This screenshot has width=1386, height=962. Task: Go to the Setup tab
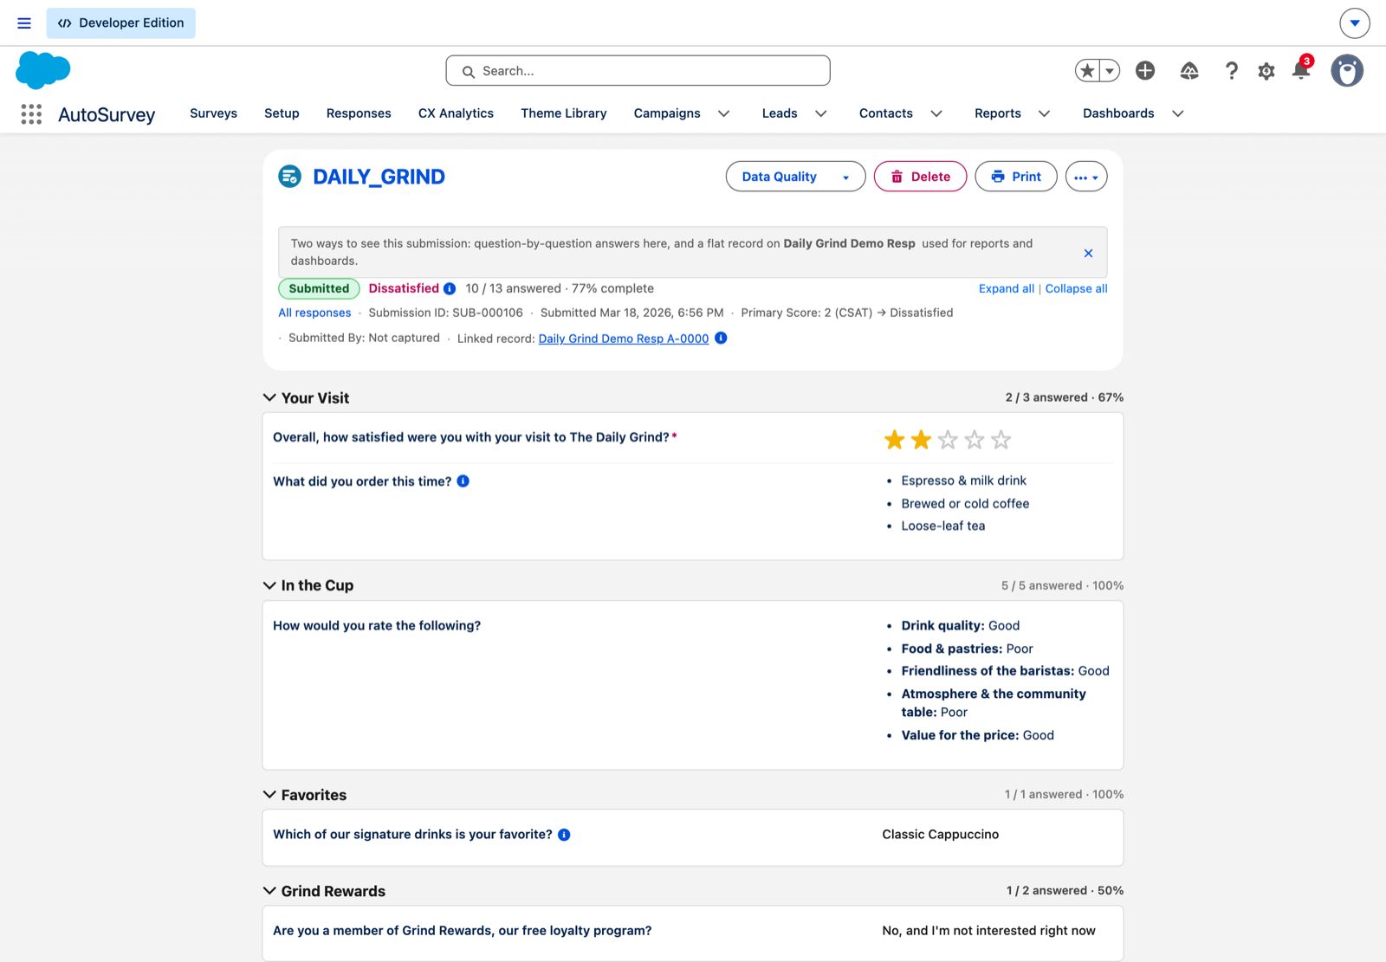pos(282,113)
